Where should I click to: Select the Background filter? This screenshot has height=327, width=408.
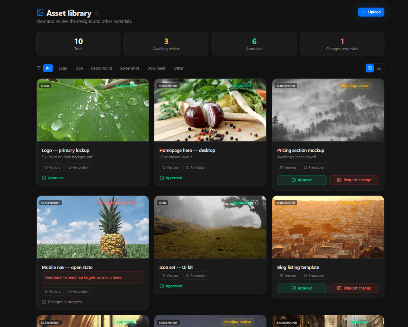pyautogui.click(x=102, y=68)
